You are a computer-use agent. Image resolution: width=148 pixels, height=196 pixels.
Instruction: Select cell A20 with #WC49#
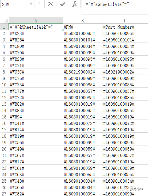36,149
